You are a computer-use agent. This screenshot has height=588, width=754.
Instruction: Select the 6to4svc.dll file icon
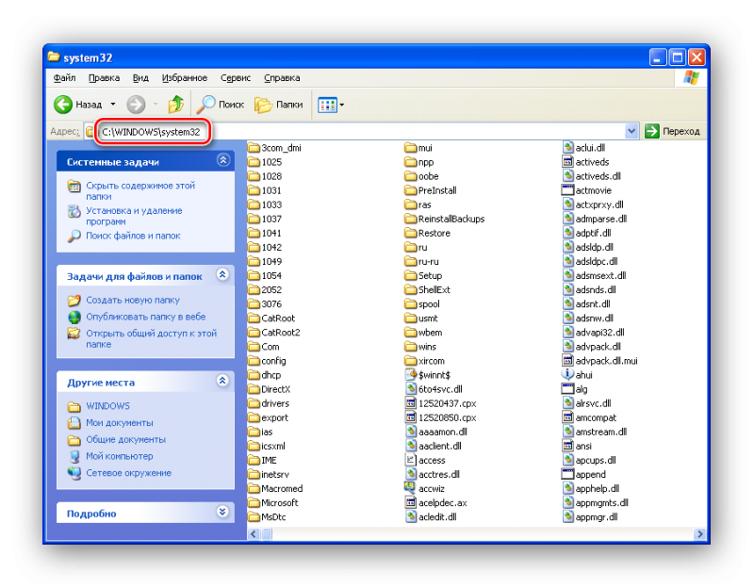coord(411,388)
